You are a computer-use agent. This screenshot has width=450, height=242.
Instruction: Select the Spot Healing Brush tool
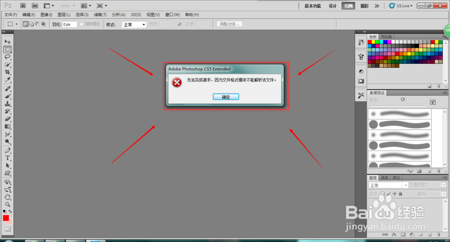[x=8, y=89]
